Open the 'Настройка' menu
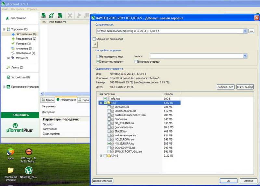Viewport: 260px width, 186px height. tap(17, 9)
